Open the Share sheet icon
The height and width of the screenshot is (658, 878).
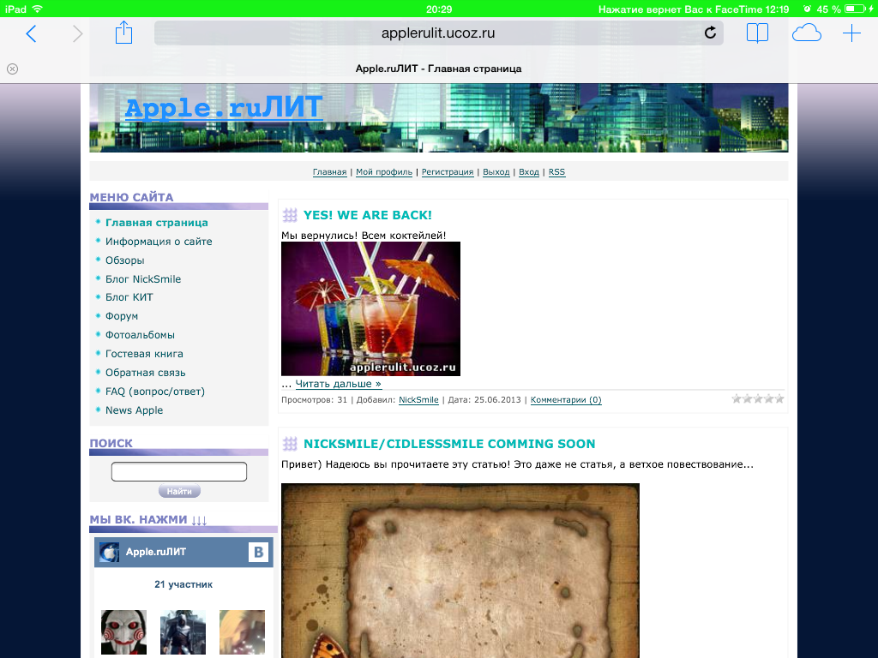pyautogui.click(x=123, y=33)
